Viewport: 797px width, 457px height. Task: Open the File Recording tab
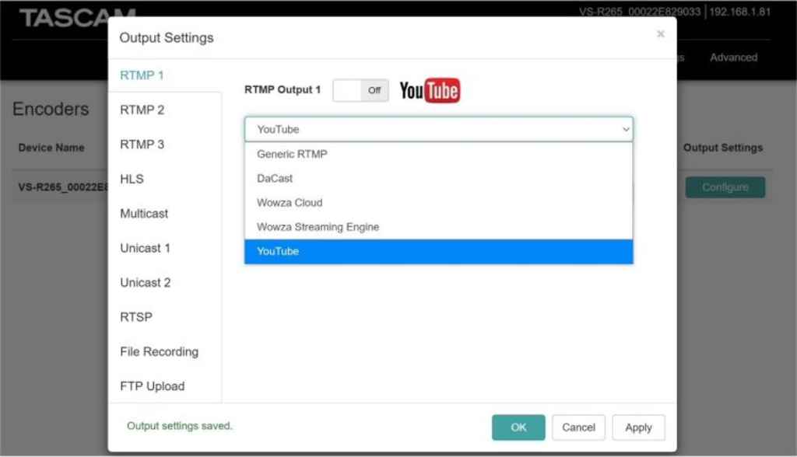[159, 351]
